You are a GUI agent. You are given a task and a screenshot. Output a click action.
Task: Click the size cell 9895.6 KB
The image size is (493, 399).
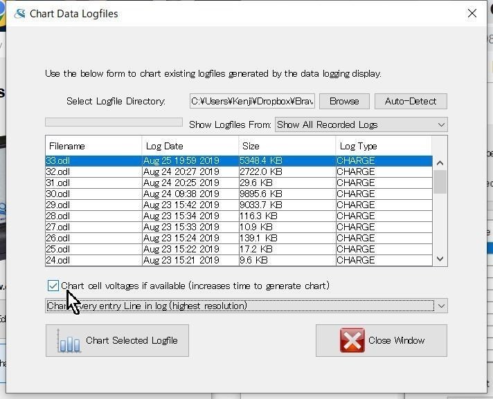(260, 194)
